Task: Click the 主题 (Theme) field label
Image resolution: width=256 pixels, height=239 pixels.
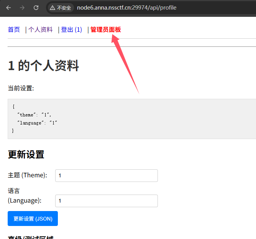Action: (28, 175)
